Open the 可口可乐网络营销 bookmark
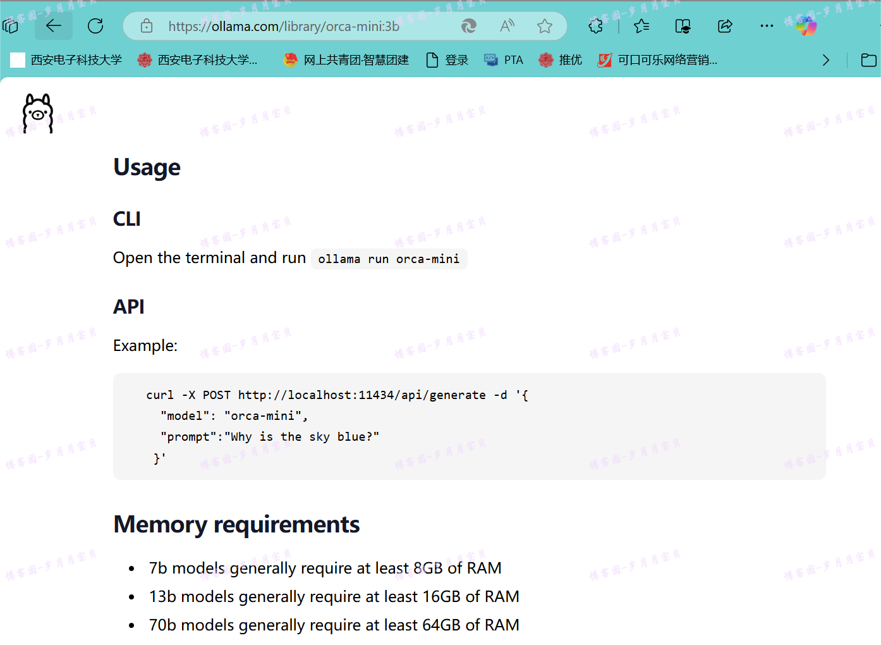Screen dimensions: 881x645 (657, 60)
